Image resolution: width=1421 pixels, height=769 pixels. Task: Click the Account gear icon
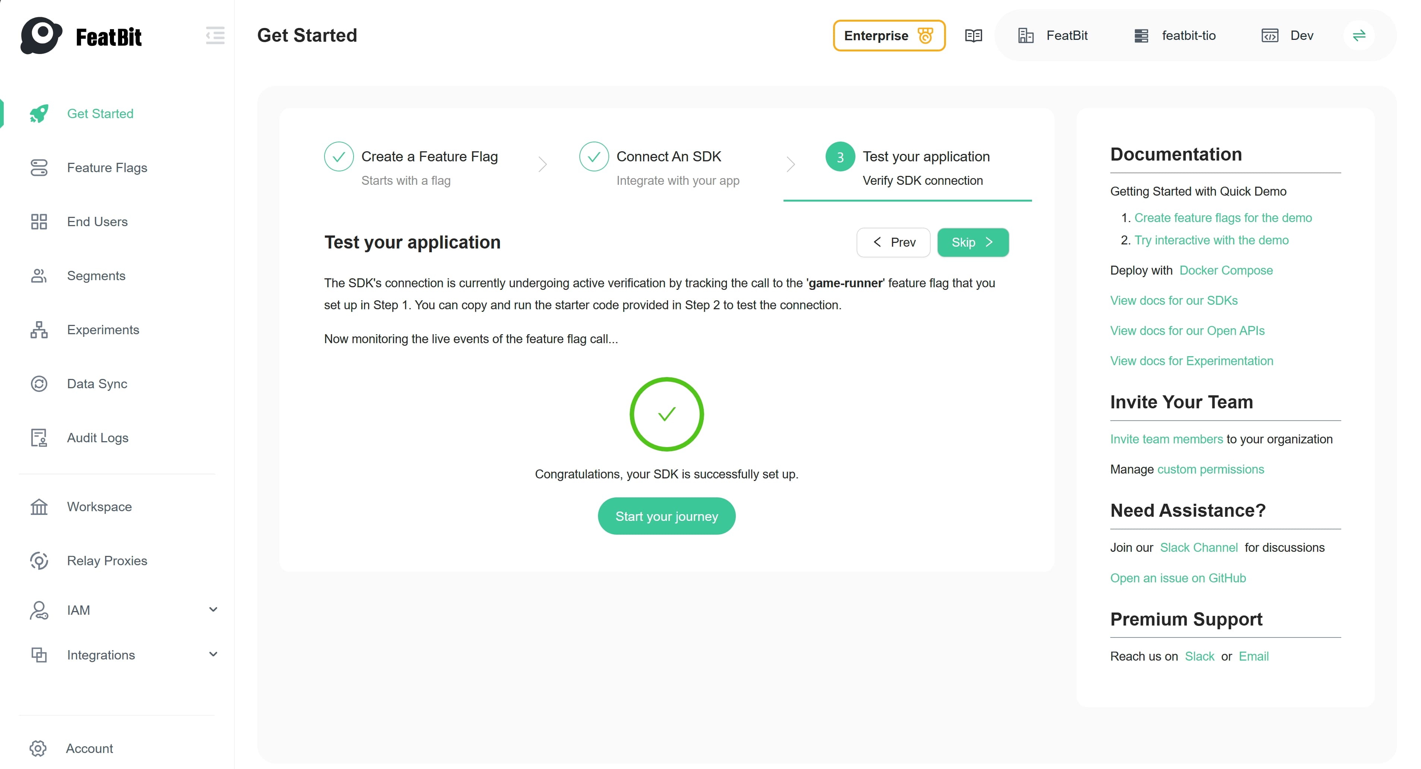coord(38,749)
